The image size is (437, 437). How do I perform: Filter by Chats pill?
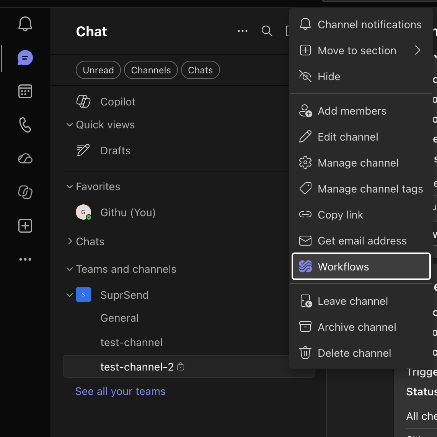coord(200,70)
